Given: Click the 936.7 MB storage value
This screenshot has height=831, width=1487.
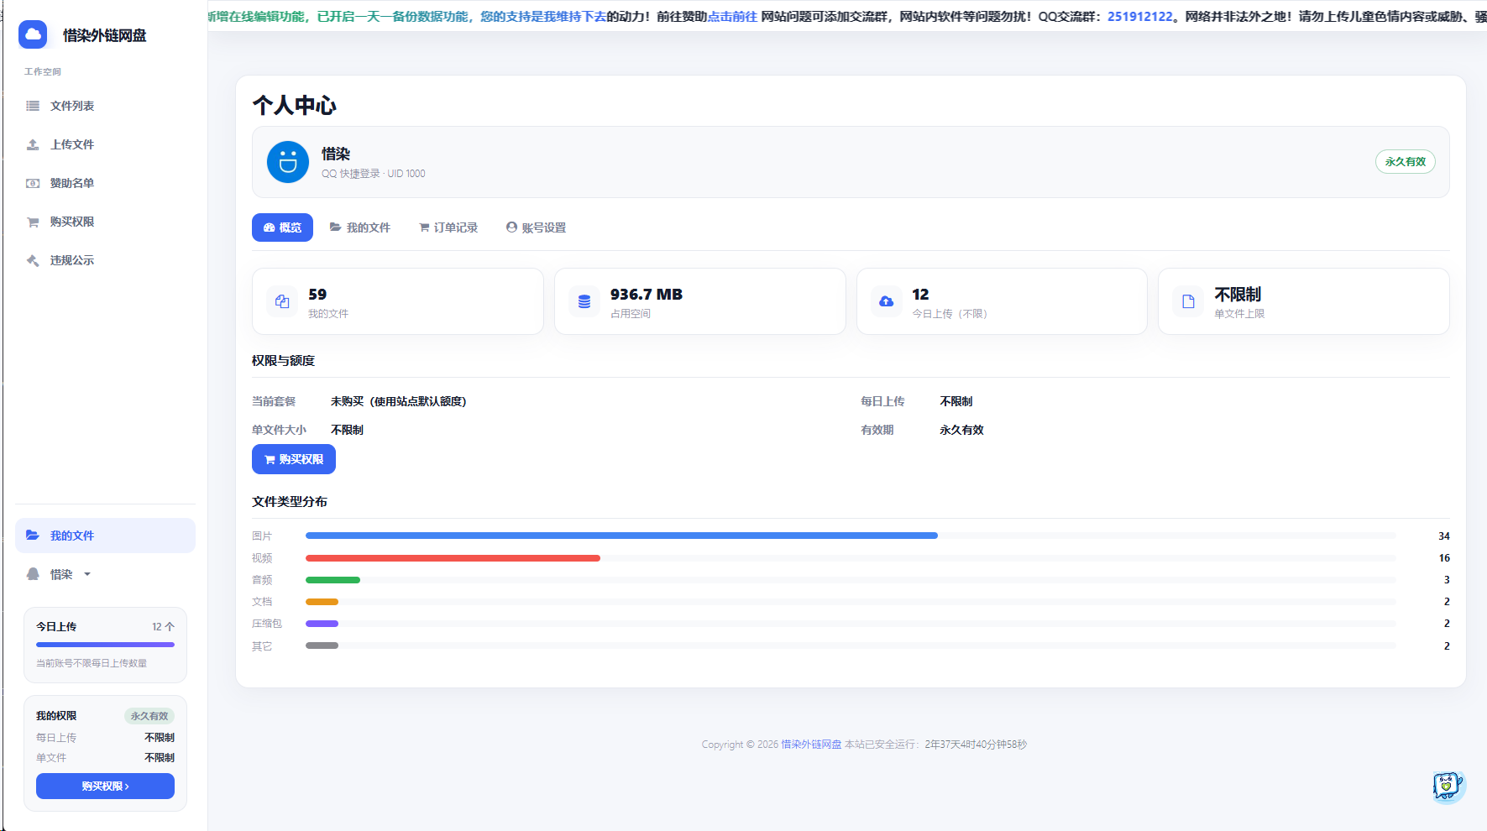Looking at the screenshot, I should click(x=647, y=295).
